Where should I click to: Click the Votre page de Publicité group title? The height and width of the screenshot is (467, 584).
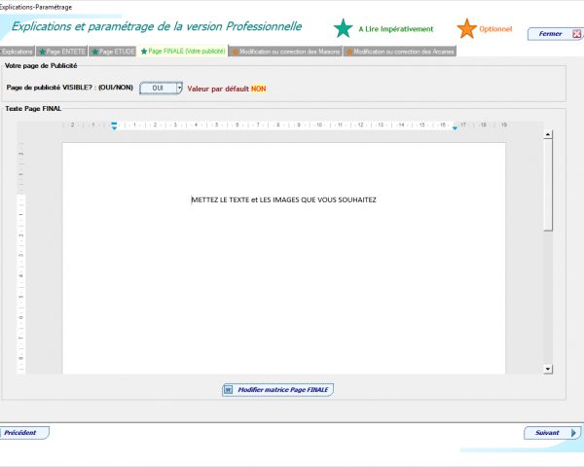point(41,66)
